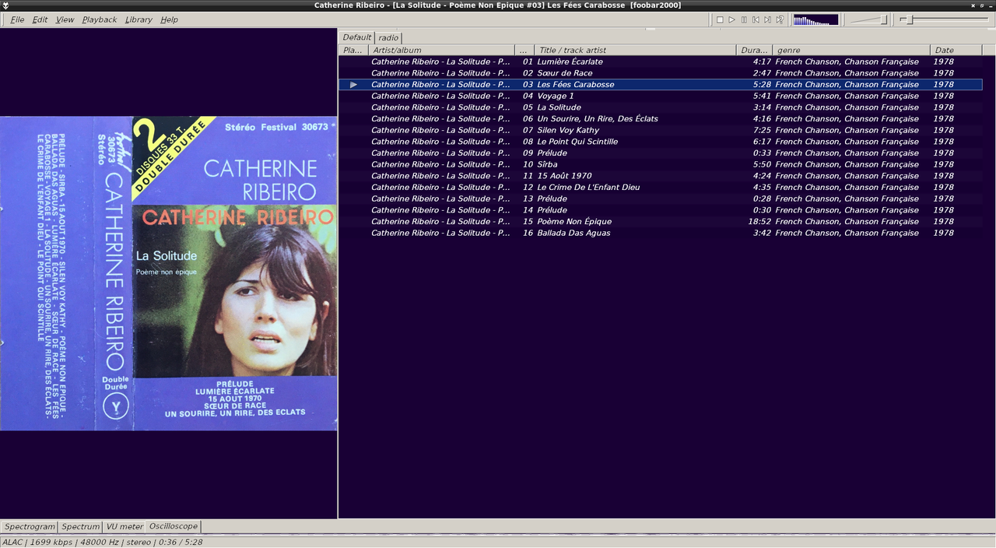Click the spectrum visualization in toolbar
This screenshot has height=548, width=996.
815,19
